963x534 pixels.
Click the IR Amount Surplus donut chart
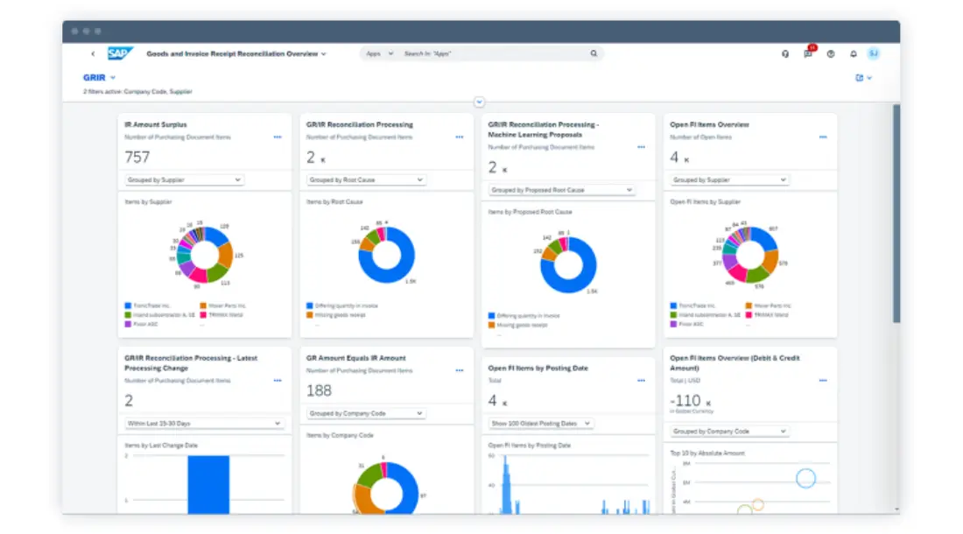[205, 255]
